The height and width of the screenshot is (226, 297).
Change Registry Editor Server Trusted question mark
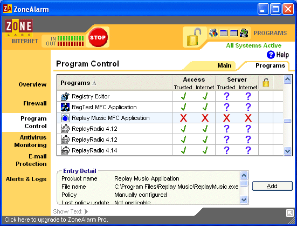(x=226, y=96)
